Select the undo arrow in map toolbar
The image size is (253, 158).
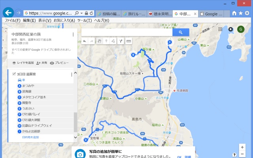click(84, 41)
